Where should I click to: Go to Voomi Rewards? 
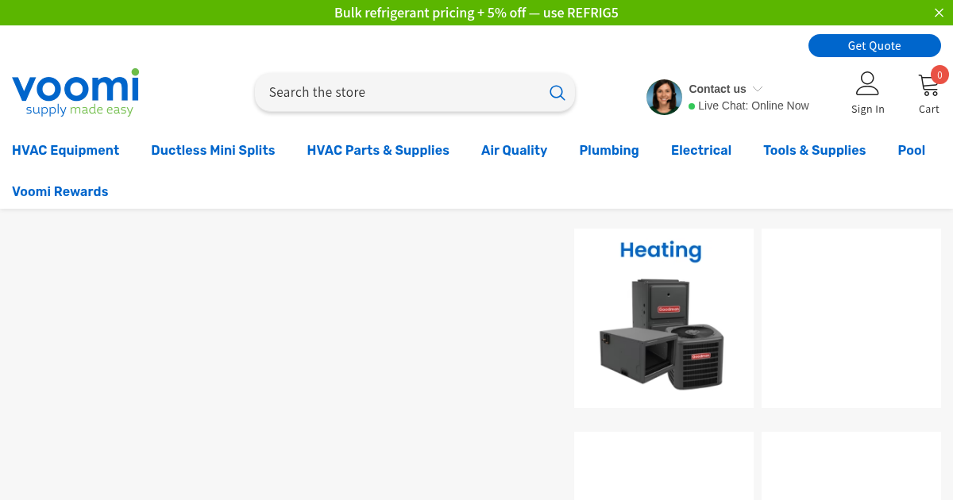pyautogui.click(x=60, y=191)
